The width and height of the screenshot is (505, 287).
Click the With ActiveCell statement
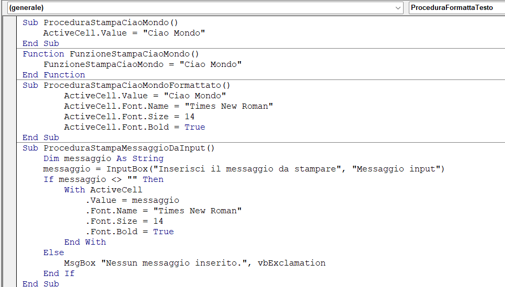tap(103, 190)
